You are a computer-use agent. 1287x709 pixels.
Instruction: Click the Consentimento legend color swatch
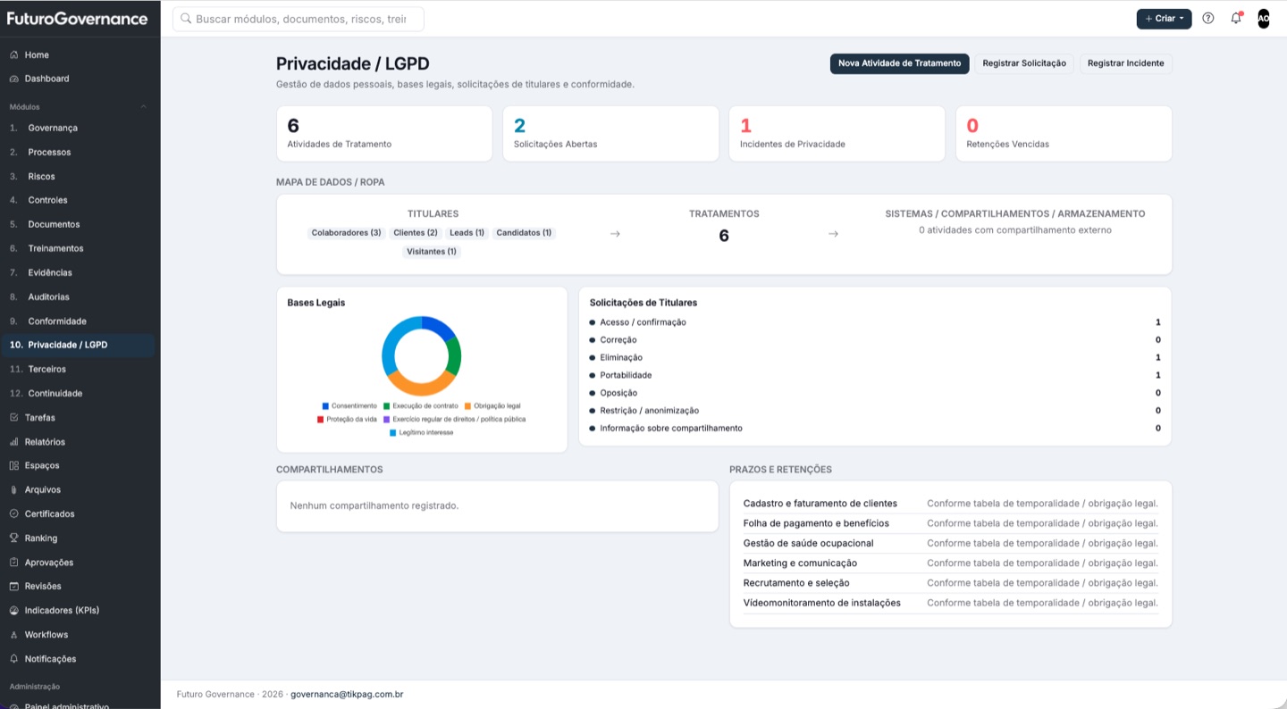[x=325, y=406]
